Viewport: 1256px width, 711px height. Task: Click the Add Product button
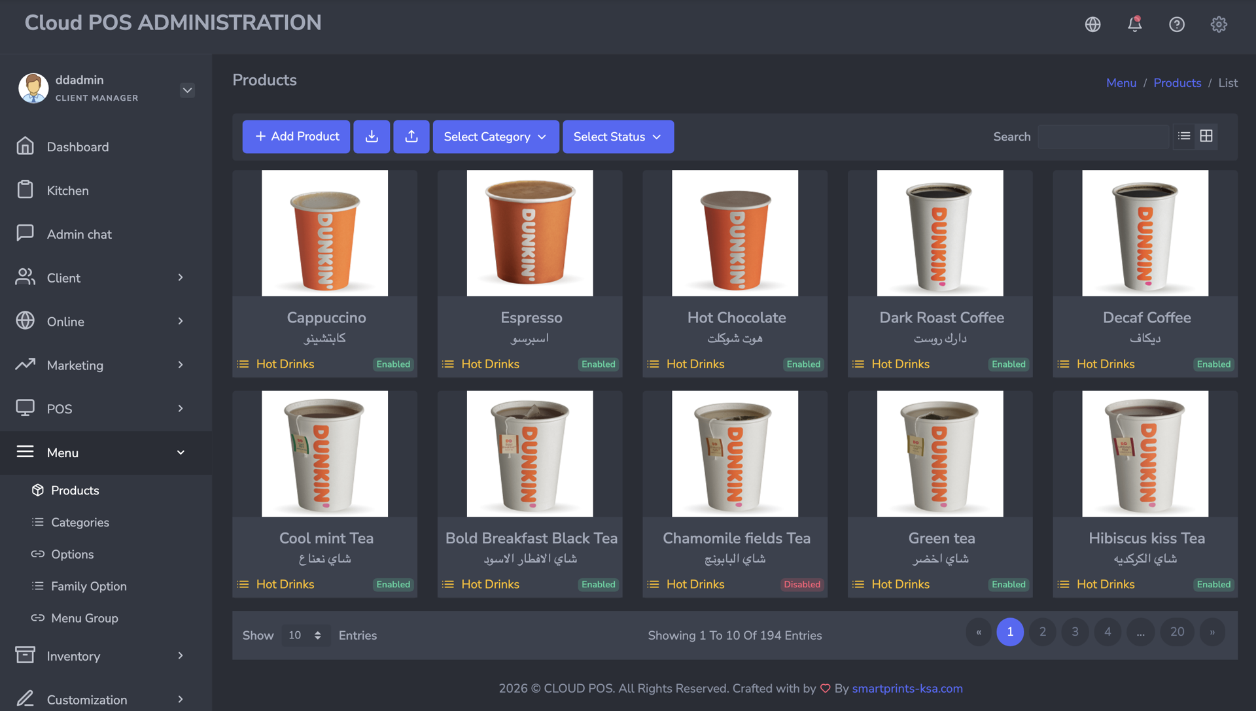pos(296,137)
